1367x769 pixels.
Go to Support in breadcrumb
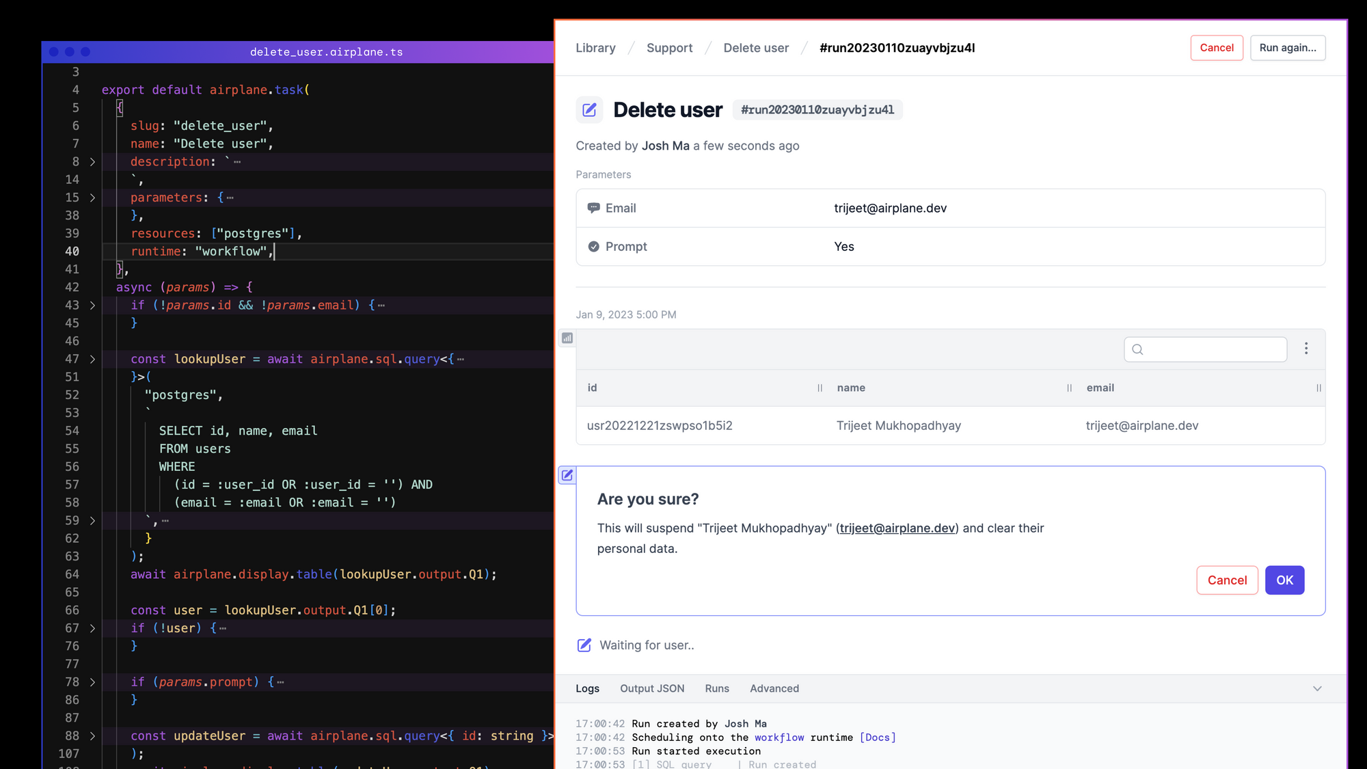tap(669, 48)
